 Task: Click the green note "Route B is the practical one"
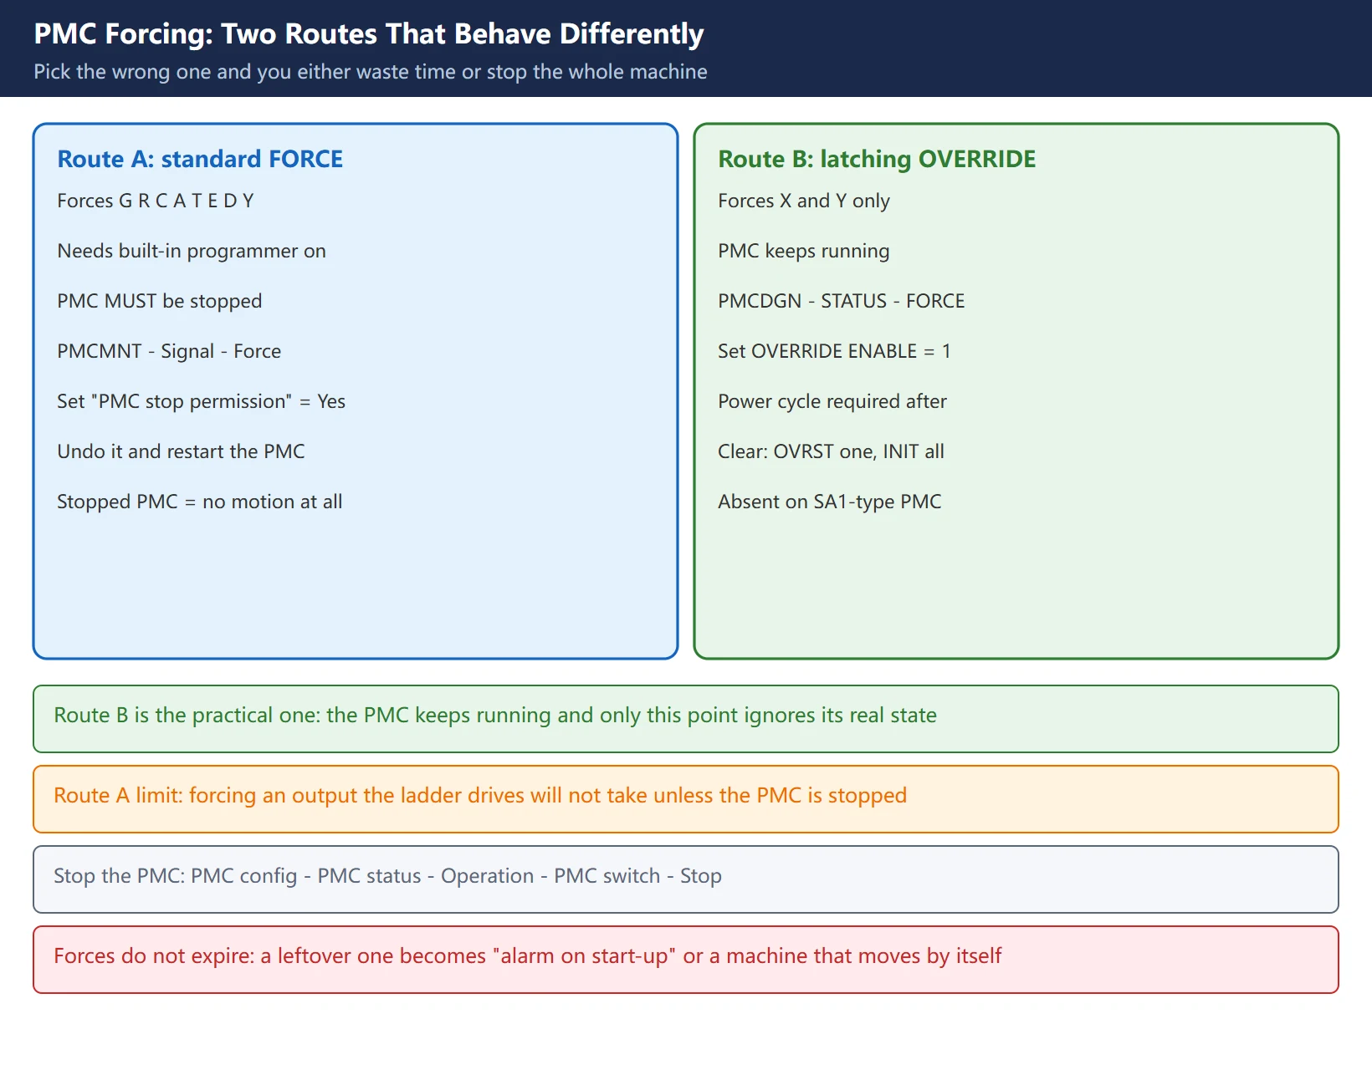pyautogui.click(x=686, y=719)
